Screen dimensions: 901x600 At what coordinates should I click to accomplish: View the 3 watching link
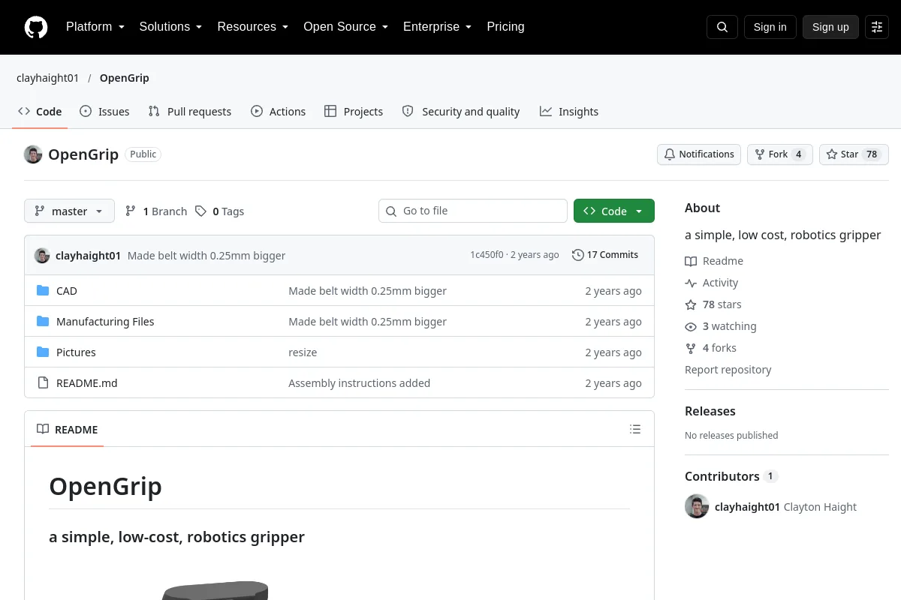click(721, 326)
